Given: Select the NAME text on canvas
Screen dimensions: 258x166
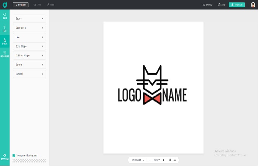Looking at the screenshot, I should (174, 95).
